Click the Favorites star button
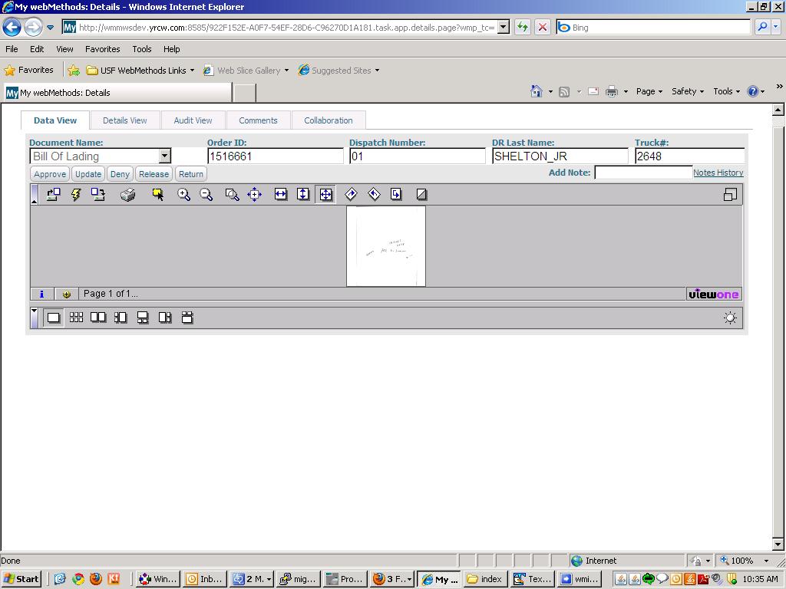 point(29,70)
